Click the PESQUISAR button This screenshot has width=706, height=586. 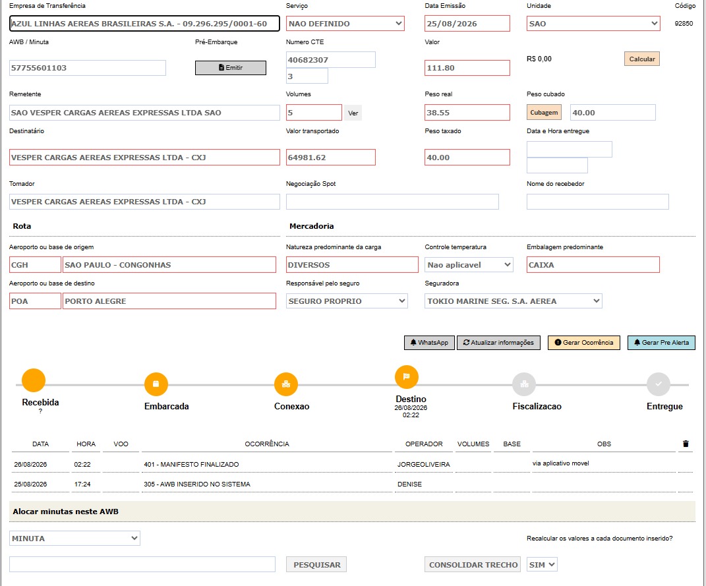pyautogui.click(x=316, y=564)
